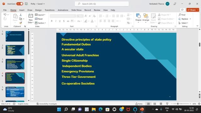This screenshot has width=201, height=113.
Task: Open the File tab
Action: (5, 10)
